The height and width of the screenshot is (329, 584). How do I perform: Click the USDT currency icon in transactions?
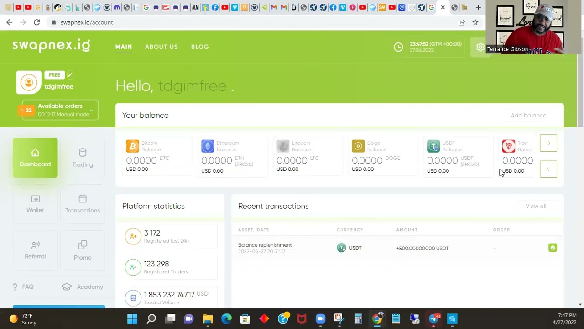tap(341, 248)
